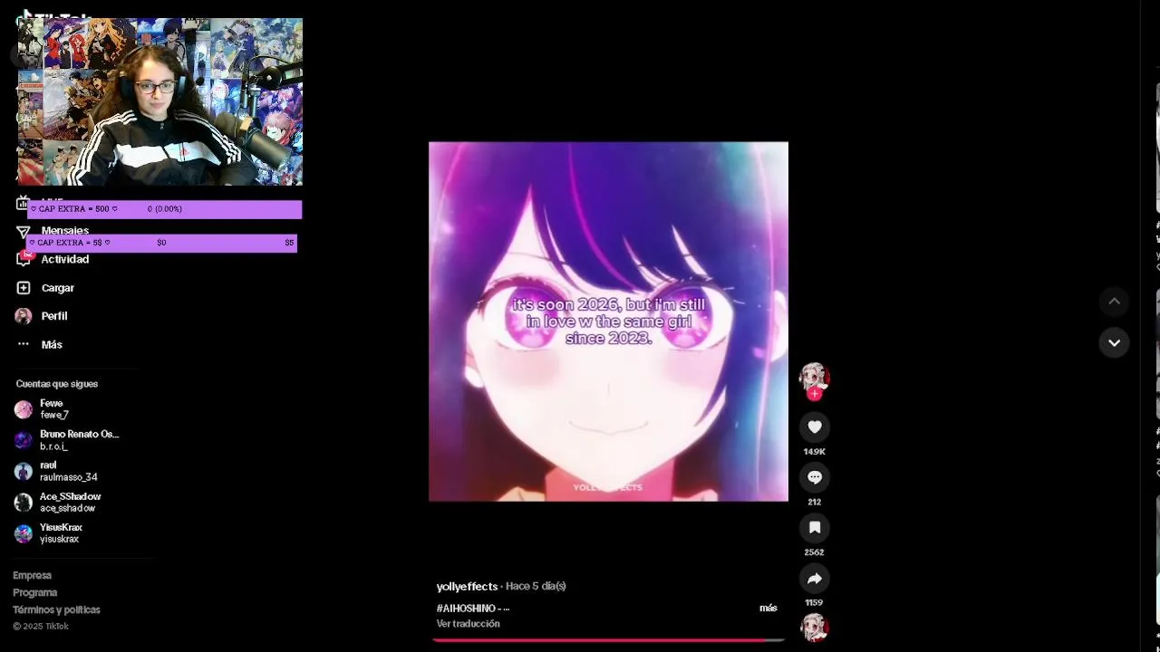Click the 2562 saves count
Image resolution: width=1160 pixels, height=652 pixels.
click(x=814, y=552)
